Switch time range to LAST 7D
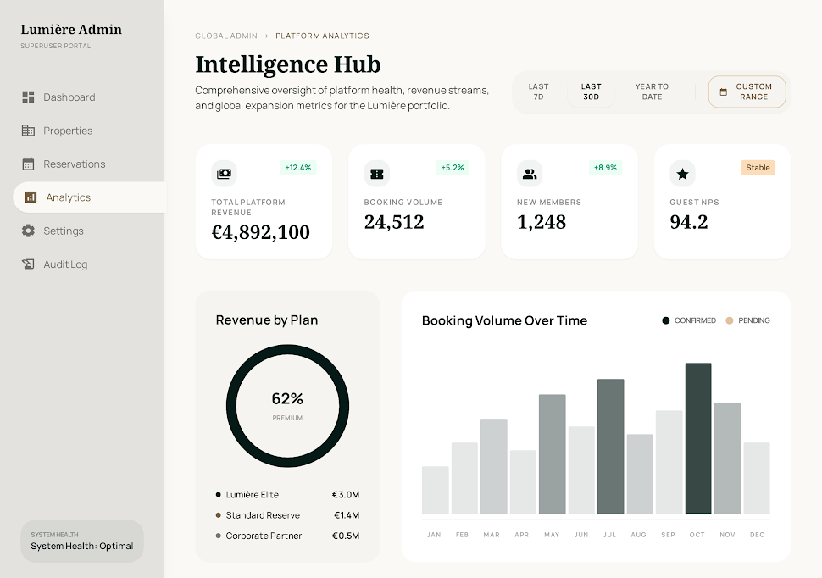 pyautogui.click(x=540, y=92)
